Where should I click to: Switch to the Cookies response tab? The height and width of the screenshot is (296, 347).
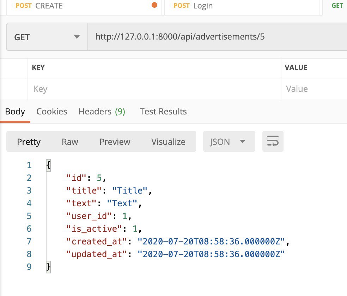tap(51, 112)
